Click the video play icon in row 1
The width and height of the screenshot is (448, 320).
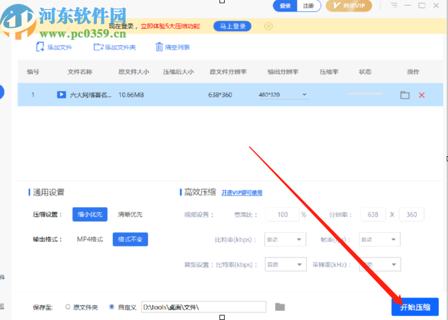tap(61, 94)
